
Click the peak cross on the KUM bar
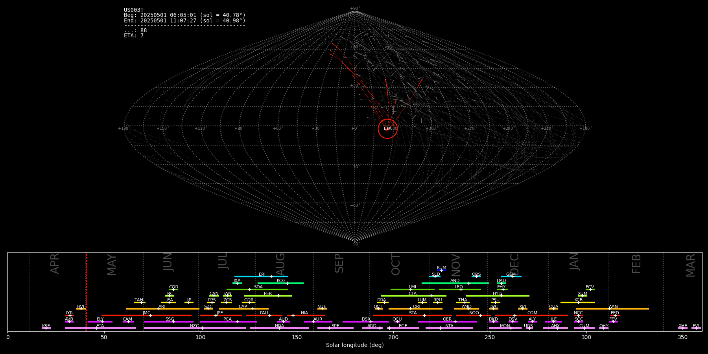441,270
